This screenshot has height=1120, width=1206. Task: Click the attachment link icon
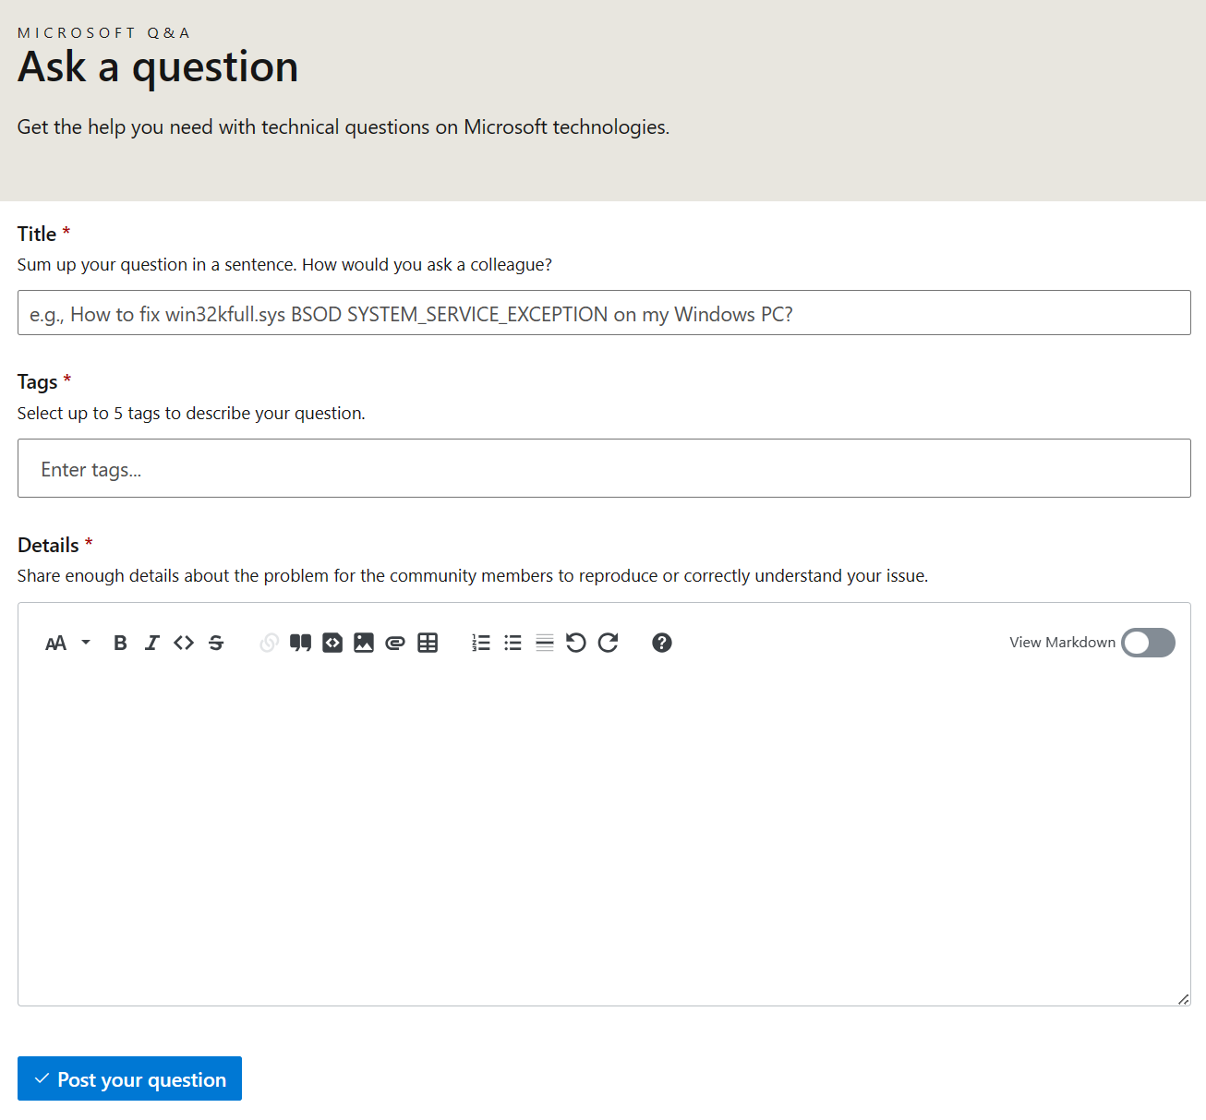[x=395, y=643]
